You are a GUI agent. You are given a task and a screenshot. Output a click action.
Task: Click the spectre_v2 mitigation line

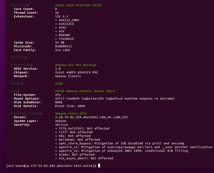point(121,151)
